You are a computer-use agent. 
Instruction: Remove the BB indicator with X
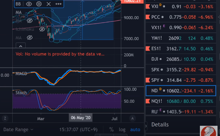(x=49, y=4)
